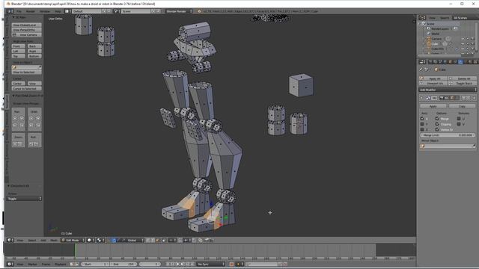The width and height of the screenshot is (479, 269).
Task: Click Apply All modifiers button
Action: coord(434,78)
